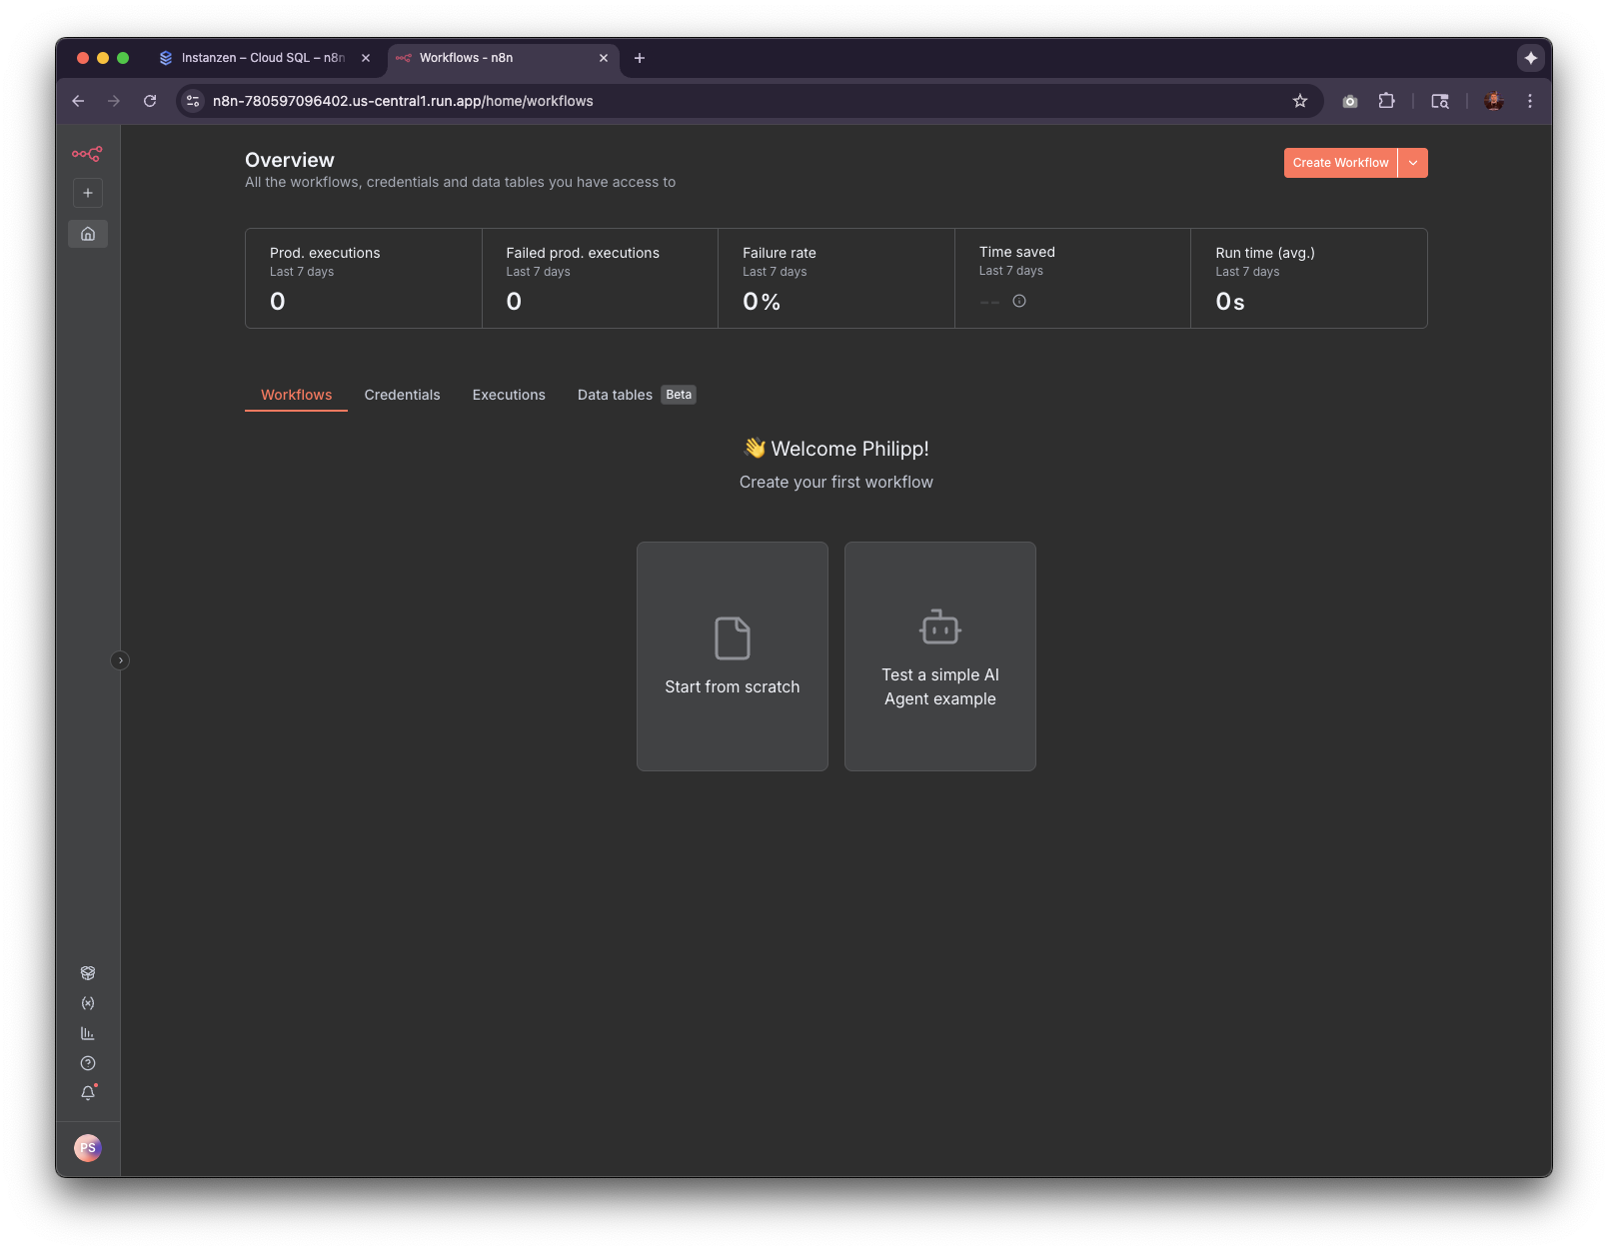Expand the collapsed left sidebar
The height and width of the screenshot is (1251, 1608).
120,660
